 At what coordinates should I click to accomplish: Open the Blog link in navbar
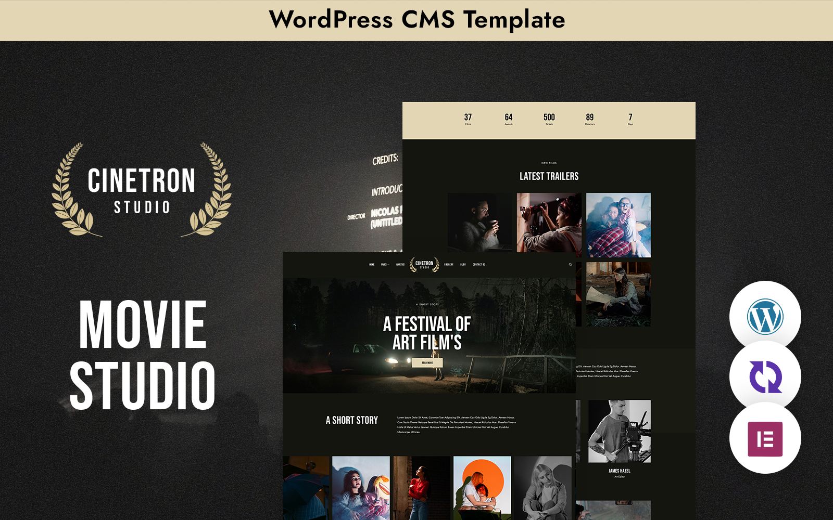pyautogui.click(x=463, y=265)
